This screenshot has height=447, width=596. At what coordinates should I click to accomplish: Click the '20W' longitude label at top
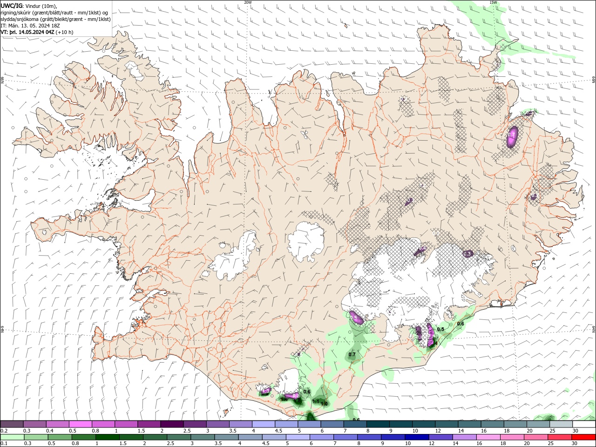point(248,2)
